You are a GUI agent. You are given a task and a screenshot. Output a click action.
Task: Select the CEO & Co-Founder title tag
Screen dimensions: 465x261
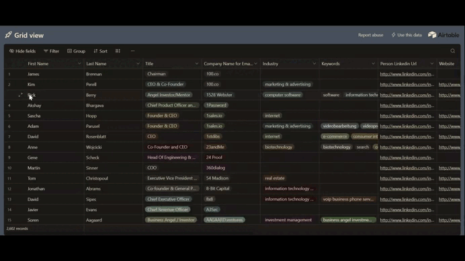(x=165, y=84)
